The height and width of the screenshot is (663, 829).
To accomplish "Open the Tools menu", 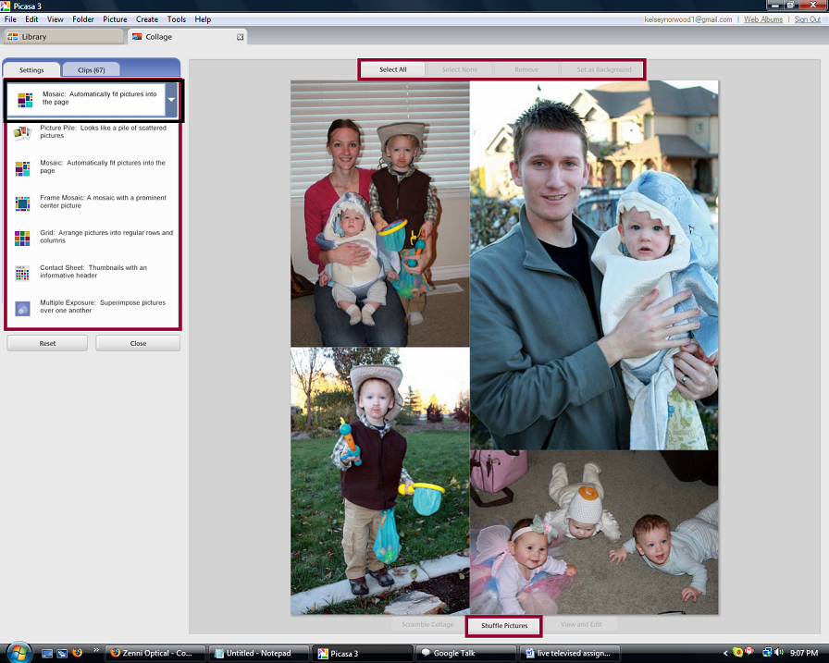I will click(177, 19).
